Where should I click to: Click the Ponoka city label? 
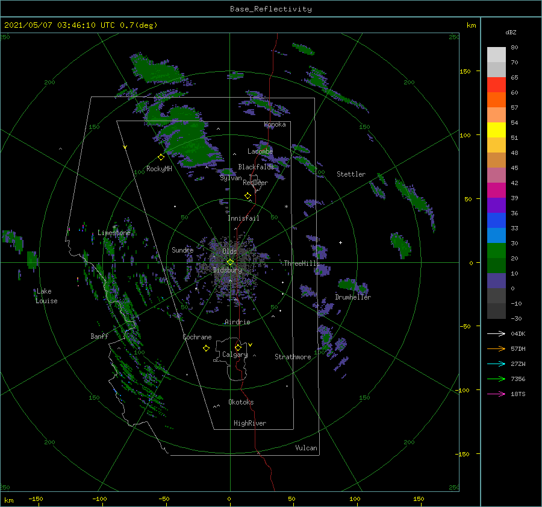(x=275, y=124)
